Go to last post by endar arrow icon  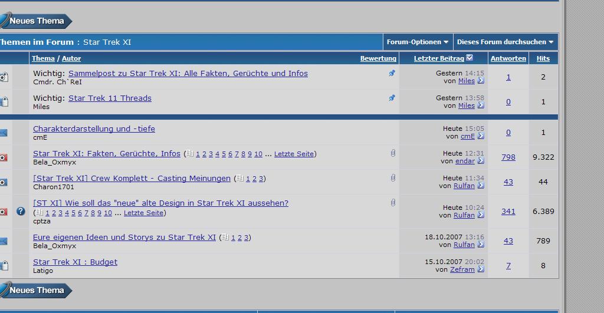(x=481, y=160)
